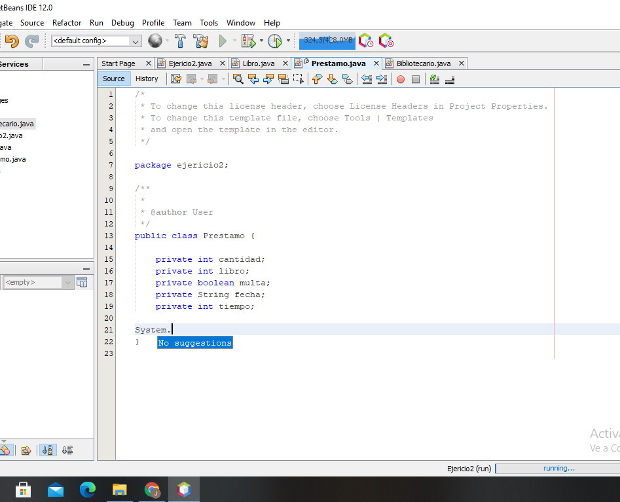Click the Comment lines icon

pyautogui.click(x=435, y=79)
